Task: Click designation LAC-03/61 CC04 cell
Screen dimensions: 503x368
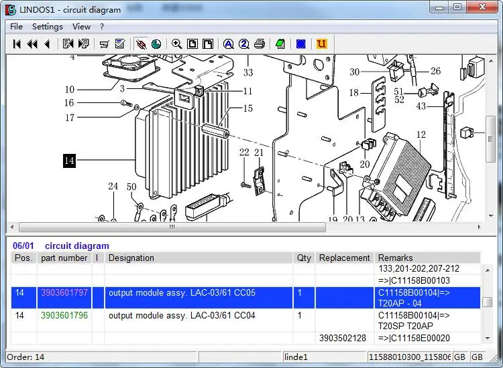Action: pos(199,320)
